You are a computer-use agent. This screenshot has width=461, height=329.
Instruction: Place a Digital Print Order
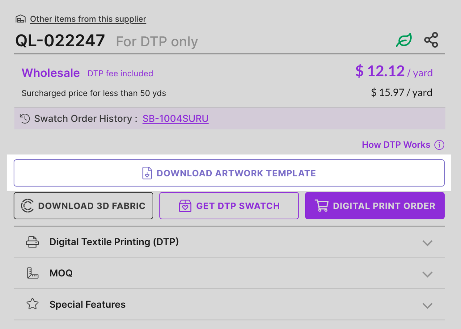tap(375, 206)
